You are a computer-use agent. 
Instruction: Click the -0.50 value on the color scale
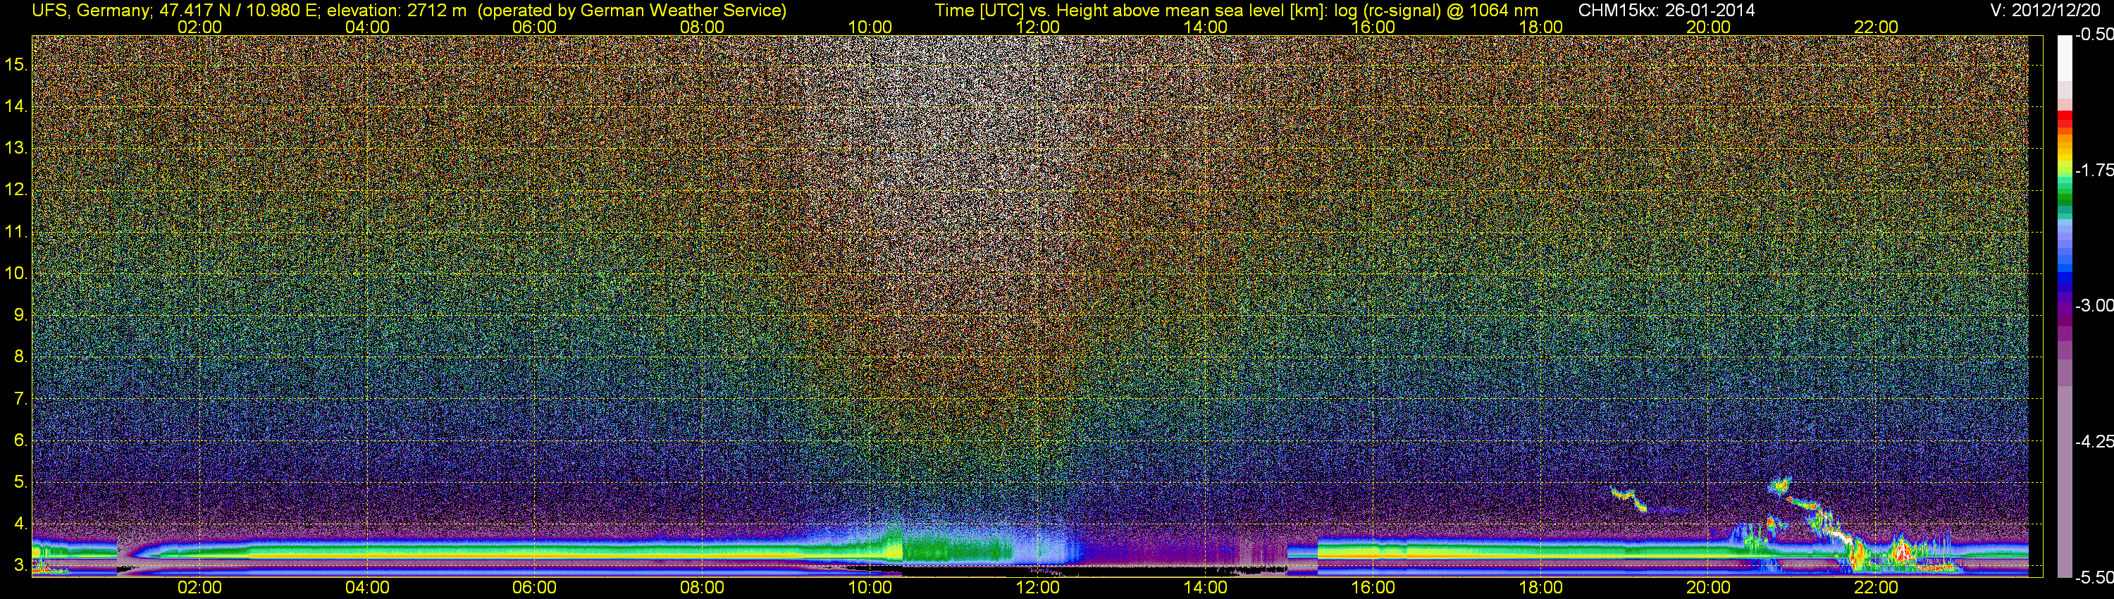click(x=2094, y=35)
